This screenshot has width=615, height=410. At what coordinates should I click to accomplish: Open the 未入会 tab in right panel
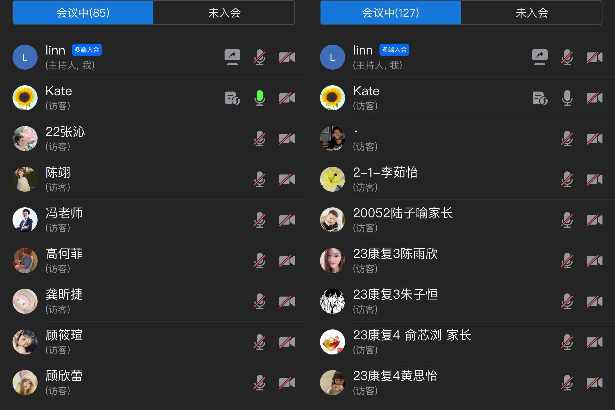[531, 13]
